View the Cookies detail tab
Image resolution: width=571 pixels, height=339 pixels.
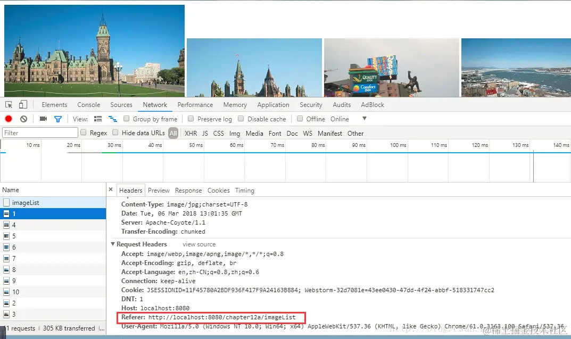[x=219, y=191]
